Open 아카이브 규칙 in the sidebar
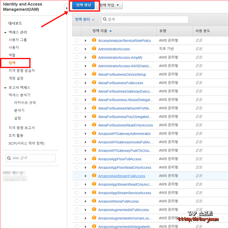This screenshot has height=229, width=229. (x=25, y=103)
